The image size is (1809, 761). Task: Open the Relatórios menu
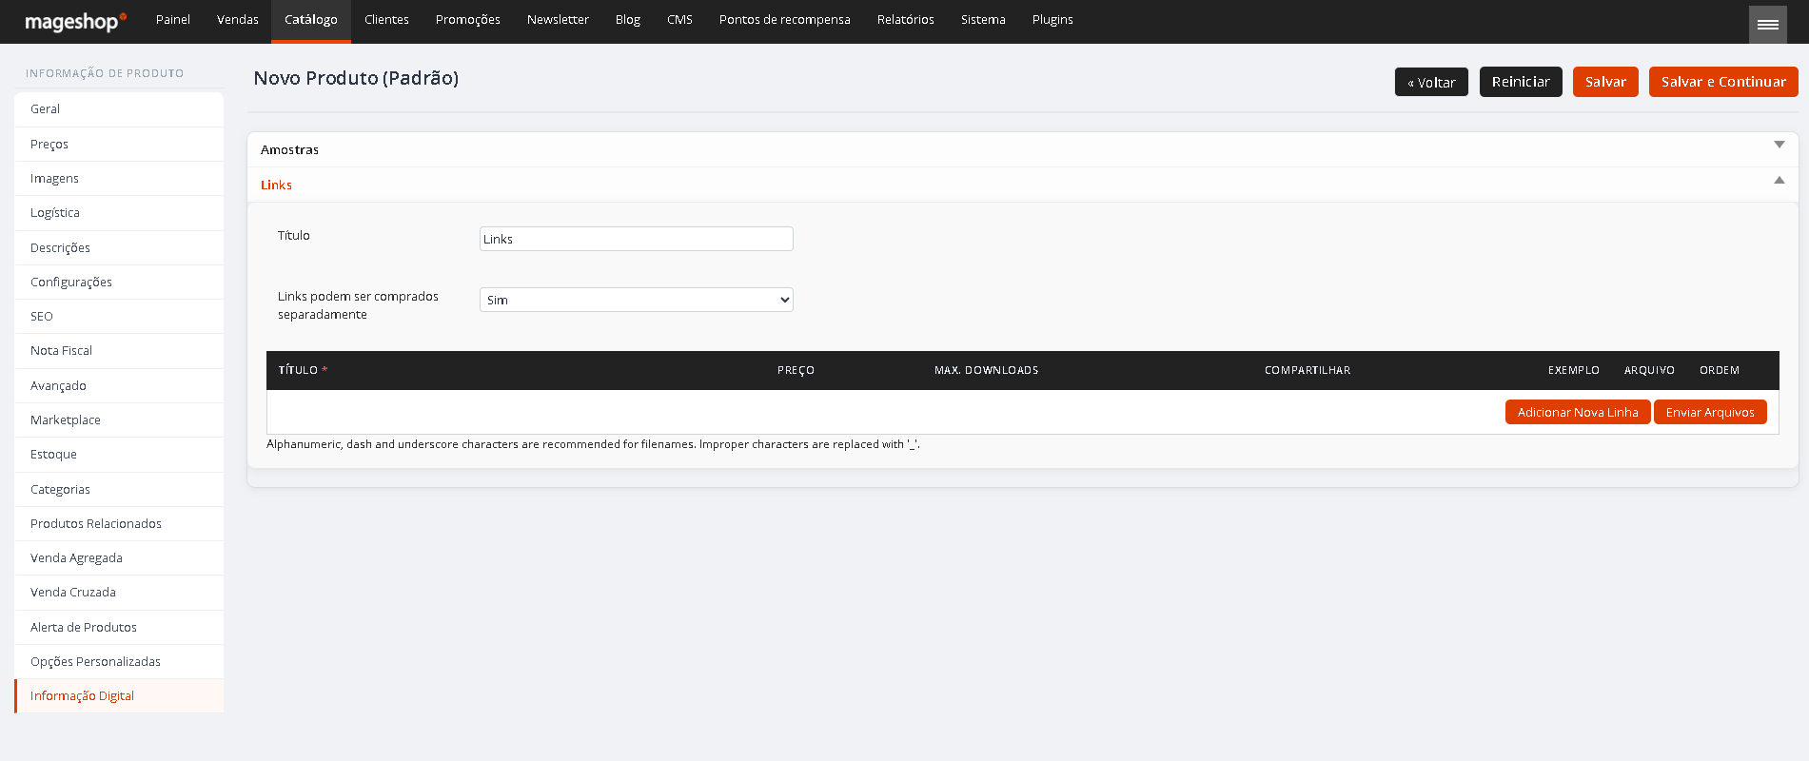[x=905, y=20]
